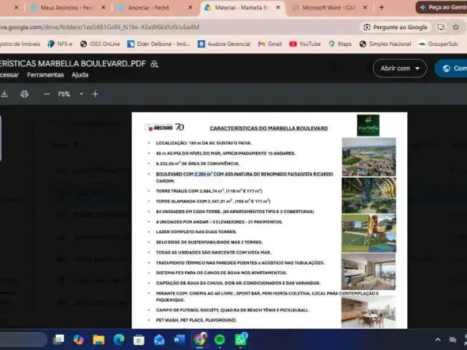Click the 75% zoom level field
The height and width of the screenshot is (350, 467).
pos(63,94)
